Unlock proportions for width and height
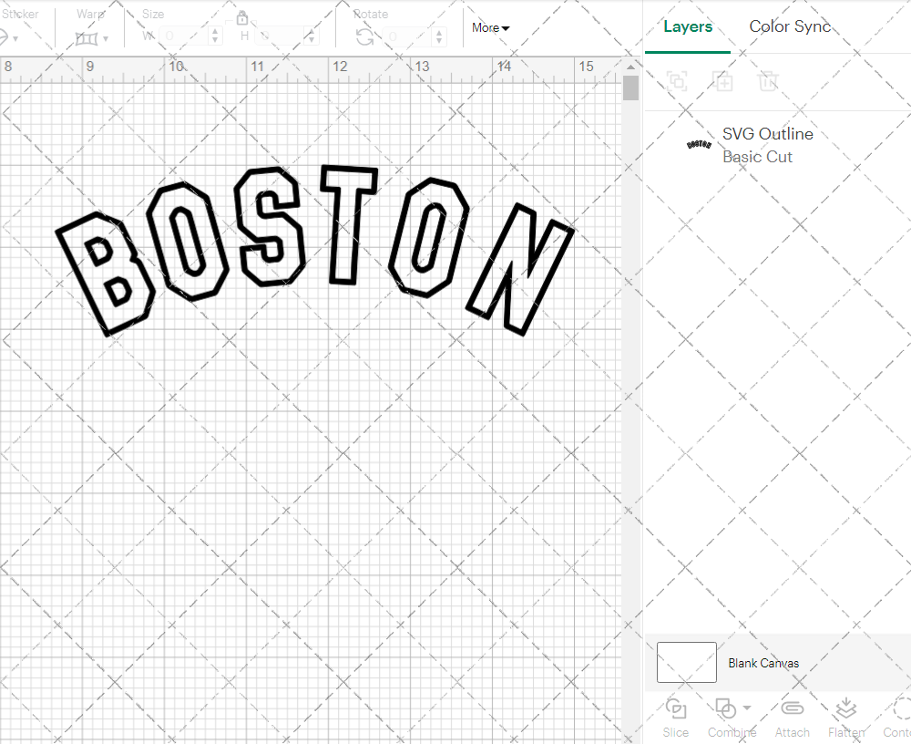 tap(242, 17)
